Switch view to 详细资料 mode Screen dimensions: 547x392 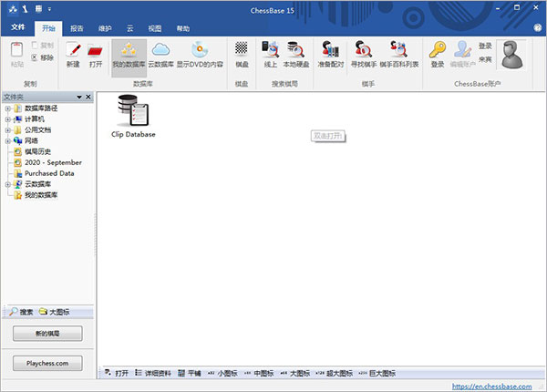152,373
